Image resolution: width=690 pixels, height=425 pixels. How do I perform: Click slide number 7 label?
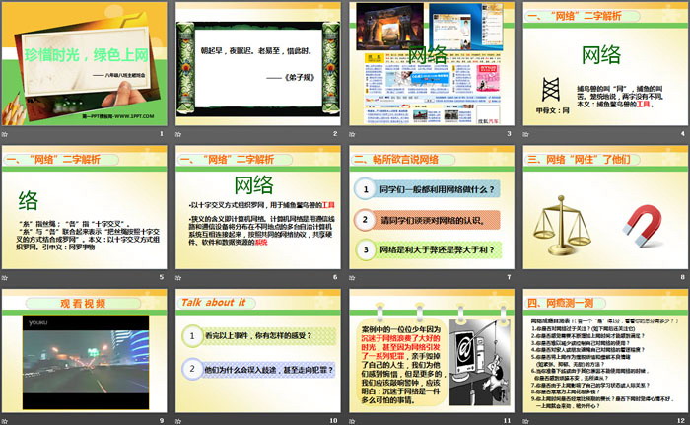pos(509,277)
